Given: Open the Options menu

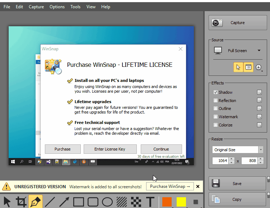Looking at the screenshot, I should coord(57,7).
